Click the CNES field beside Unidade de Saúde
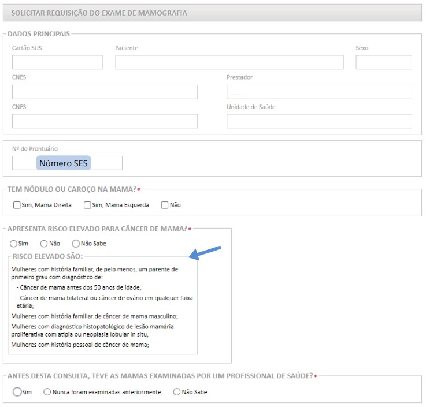Screen dimensions: 426x407 [x=105, y=121]
